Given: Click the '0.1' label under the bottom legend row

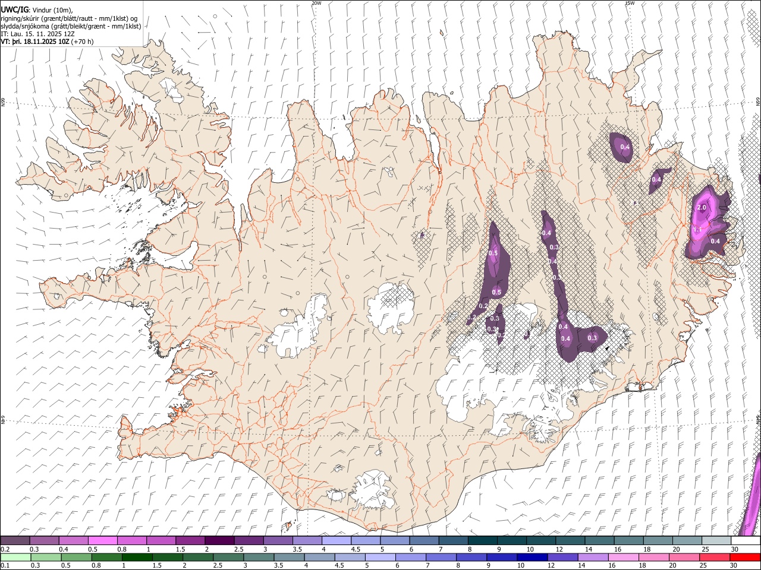Looking at the screenshot, I should [x=5, y=566].
